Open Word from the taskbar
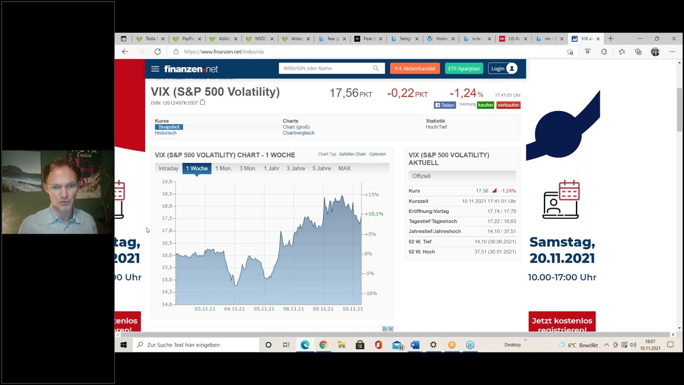Viewport: 684px width, 385px height. [x=415, y=345]
